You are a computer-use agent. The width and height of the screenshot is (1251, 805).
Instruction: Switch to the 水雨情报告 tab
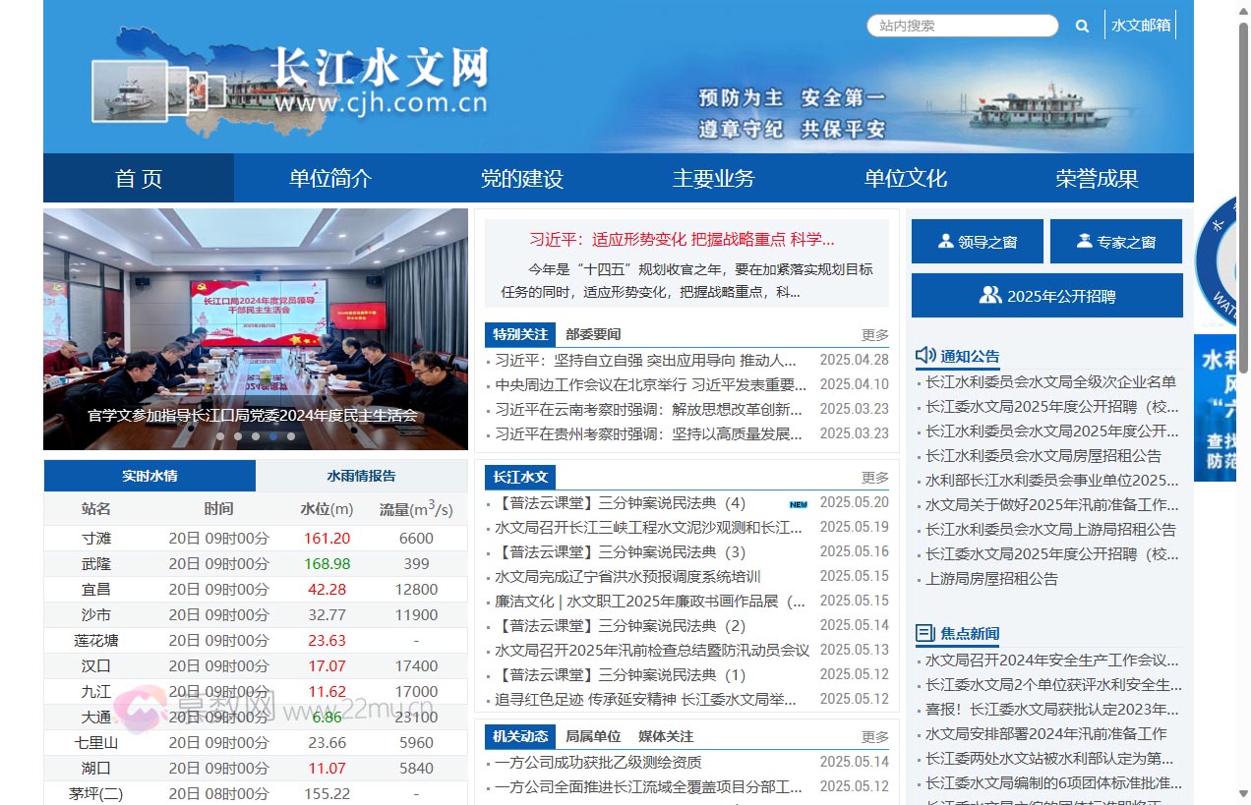point(361,475)
